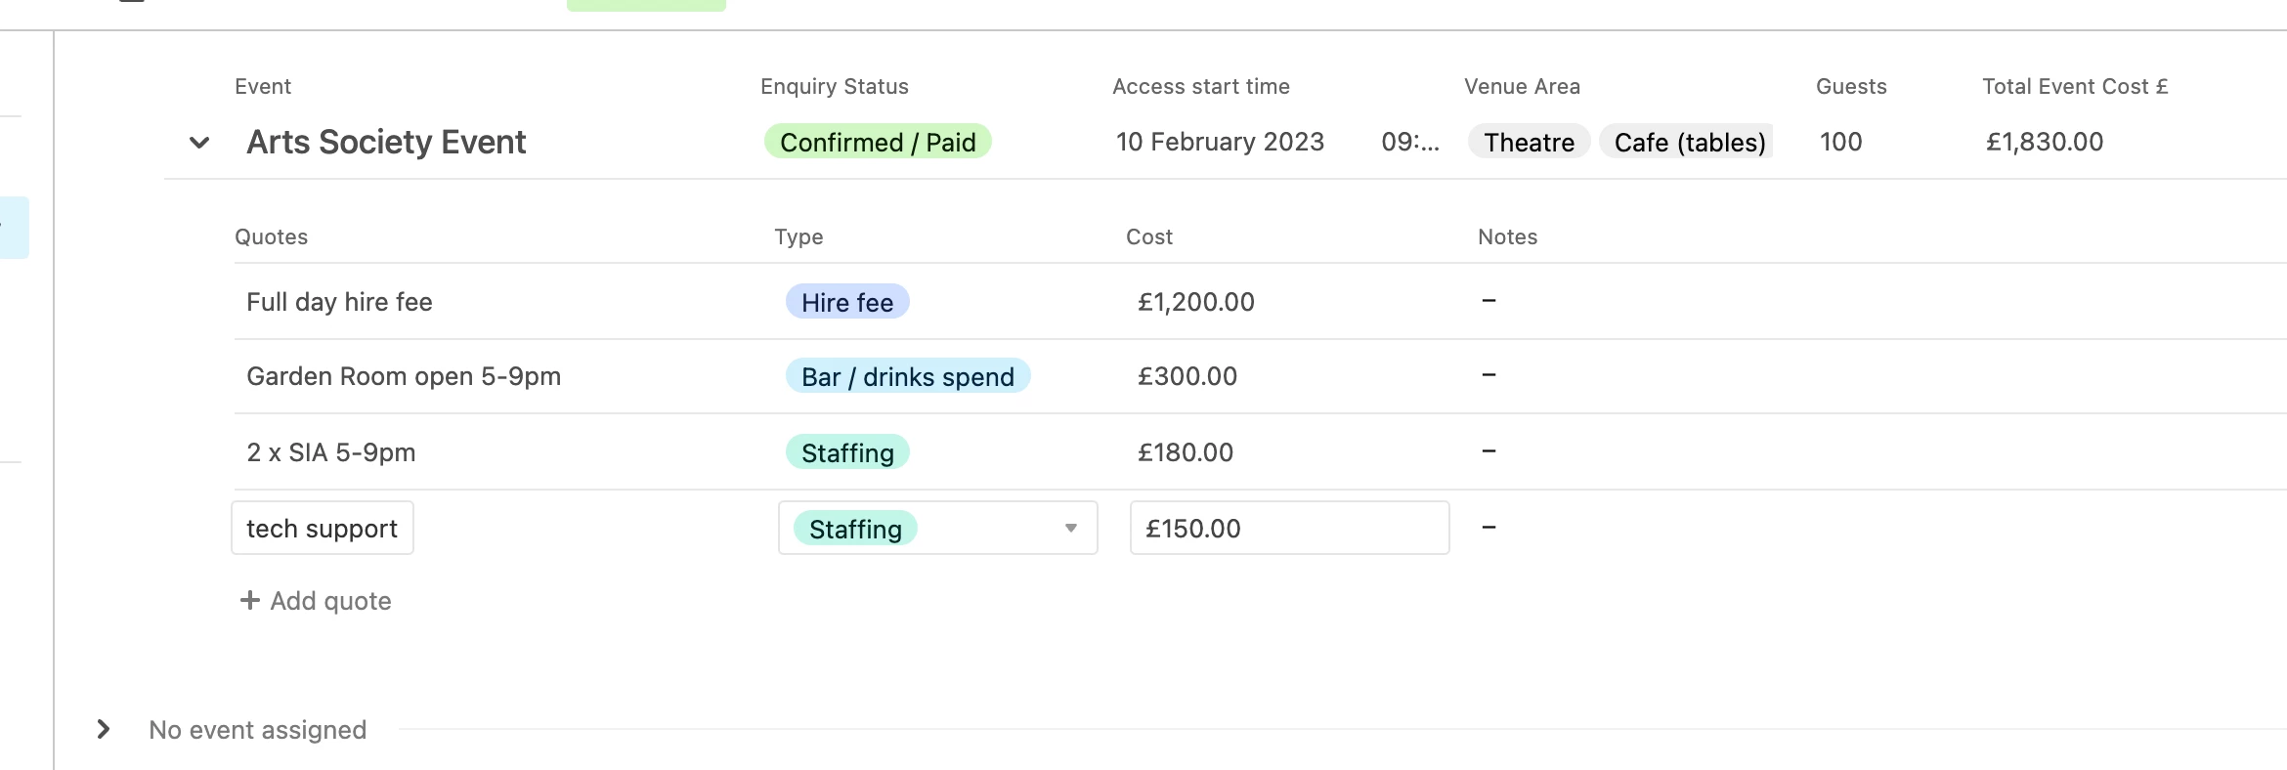
Task: Click the Staffing tag on SIA row
Action: point(847,452)
